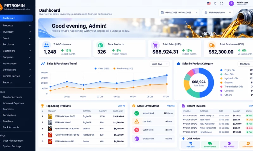The width and height of the screenshot is (253, 151).
Task: Go to Payments in sidebar
Action: click(x=8, y=109)
